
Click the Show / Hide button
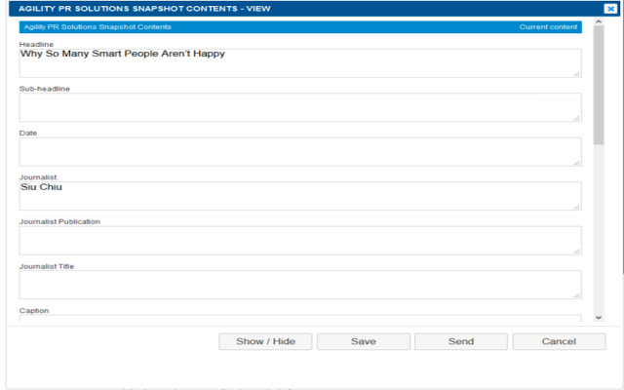(265, 341)
